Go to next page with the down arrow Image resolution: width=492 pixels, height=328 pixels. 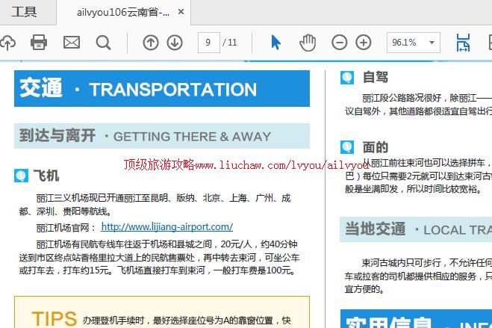[x=175, y=43]
